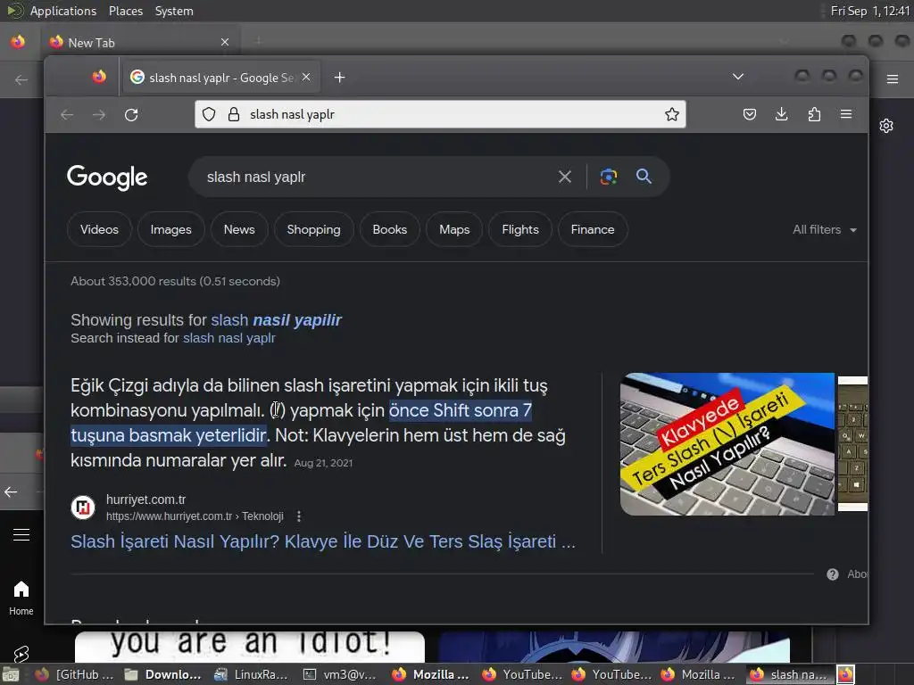
Task: Open the sidebar hamburger menu in the background window
Action: tap(21, 535)
